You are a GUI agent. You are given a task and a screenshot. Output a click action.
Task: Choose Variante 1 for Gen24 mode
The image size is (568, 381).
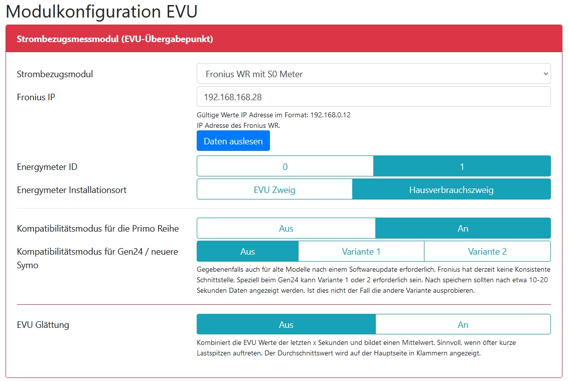(x=361, y=252)
